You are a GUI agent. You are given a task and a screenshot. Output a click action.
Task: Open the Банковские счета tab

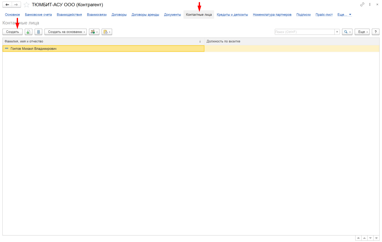(38, 15)
